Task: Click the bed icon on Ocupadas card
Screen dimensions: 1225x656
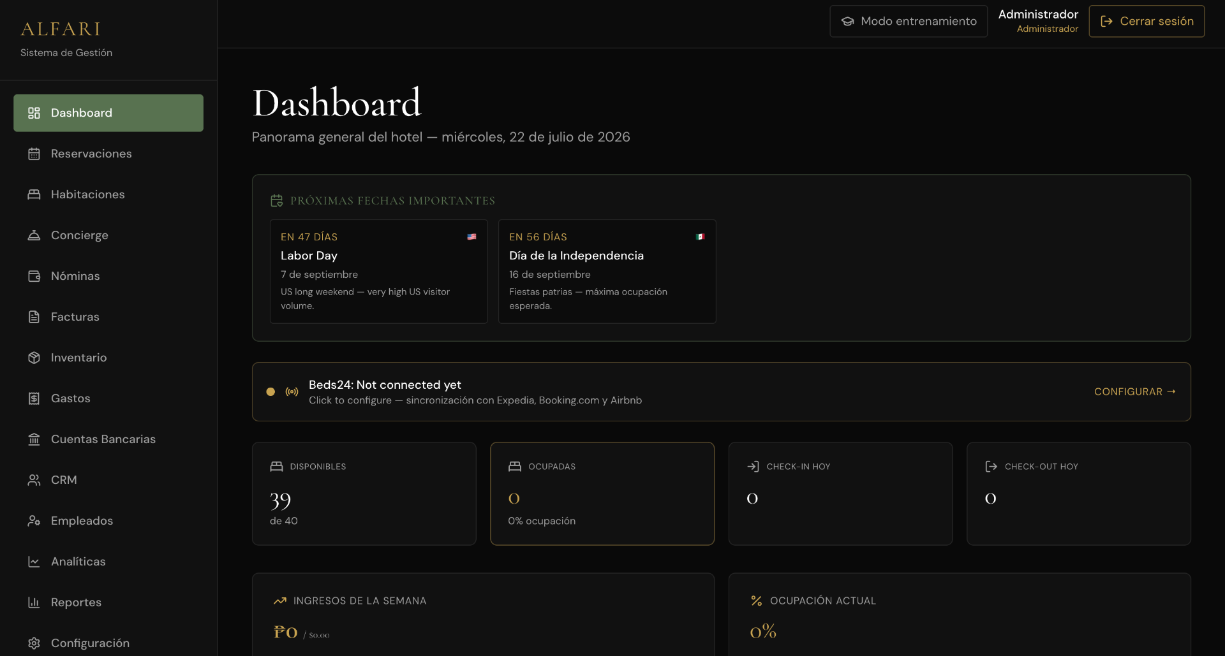Action: click(515, 467)
